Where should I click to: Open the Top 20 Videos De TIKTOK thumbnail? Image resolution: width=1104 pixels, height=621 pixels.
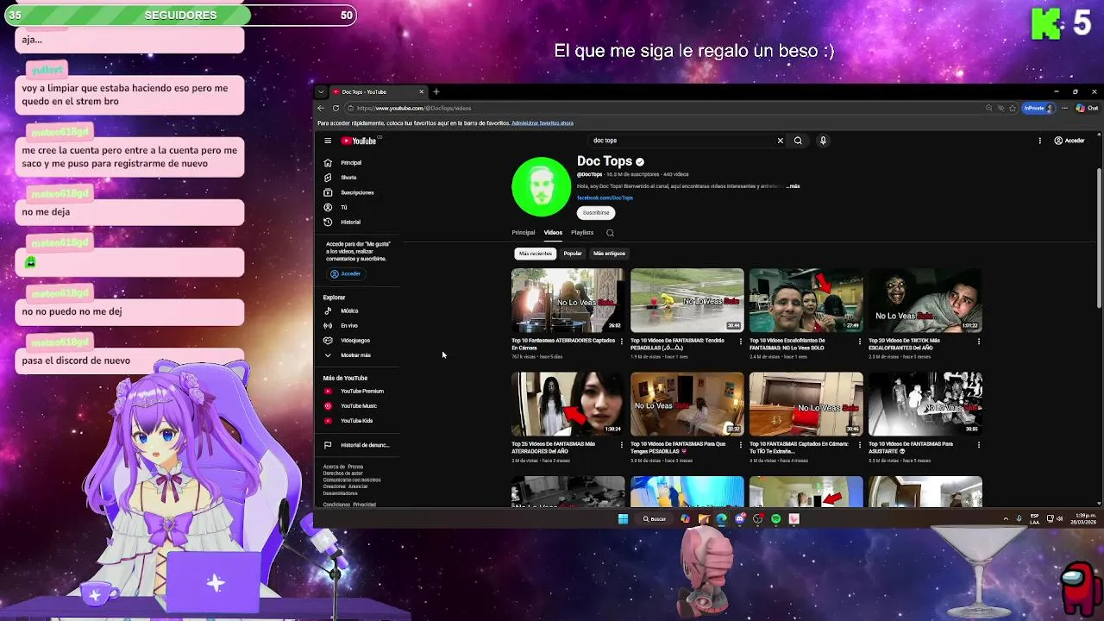point(925,300)
